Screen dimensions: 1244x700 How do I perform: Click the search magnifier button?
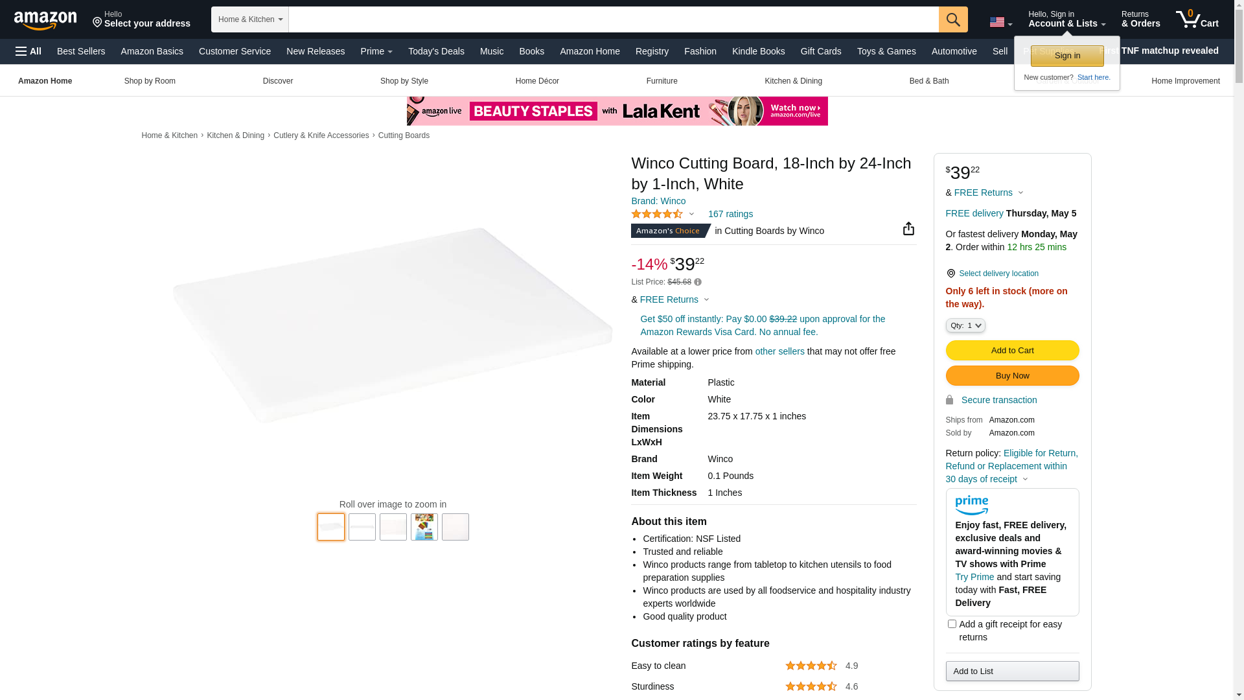point(953,19)
